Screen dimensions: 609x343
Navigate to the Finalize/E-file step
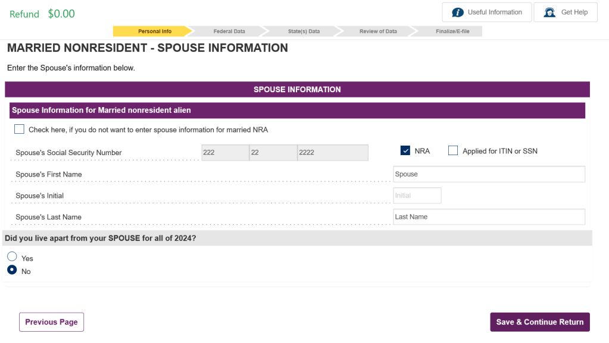(452, 32)
